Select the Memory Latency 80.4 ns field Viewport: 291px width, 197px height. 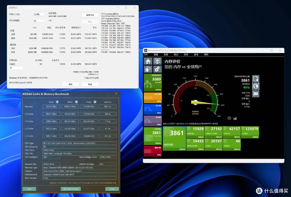tap(108, 107)
